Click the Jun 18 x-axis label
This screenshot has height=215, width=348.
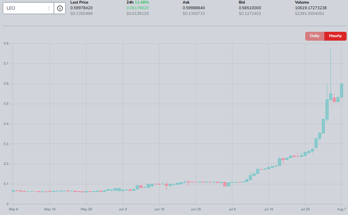(159, 209)
